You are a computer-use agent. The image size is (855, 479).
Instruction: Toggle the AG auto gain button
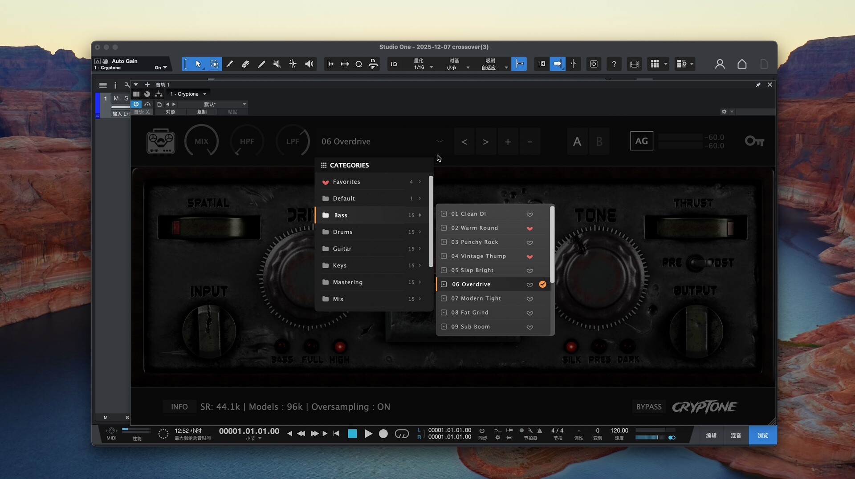pos(641,141)
